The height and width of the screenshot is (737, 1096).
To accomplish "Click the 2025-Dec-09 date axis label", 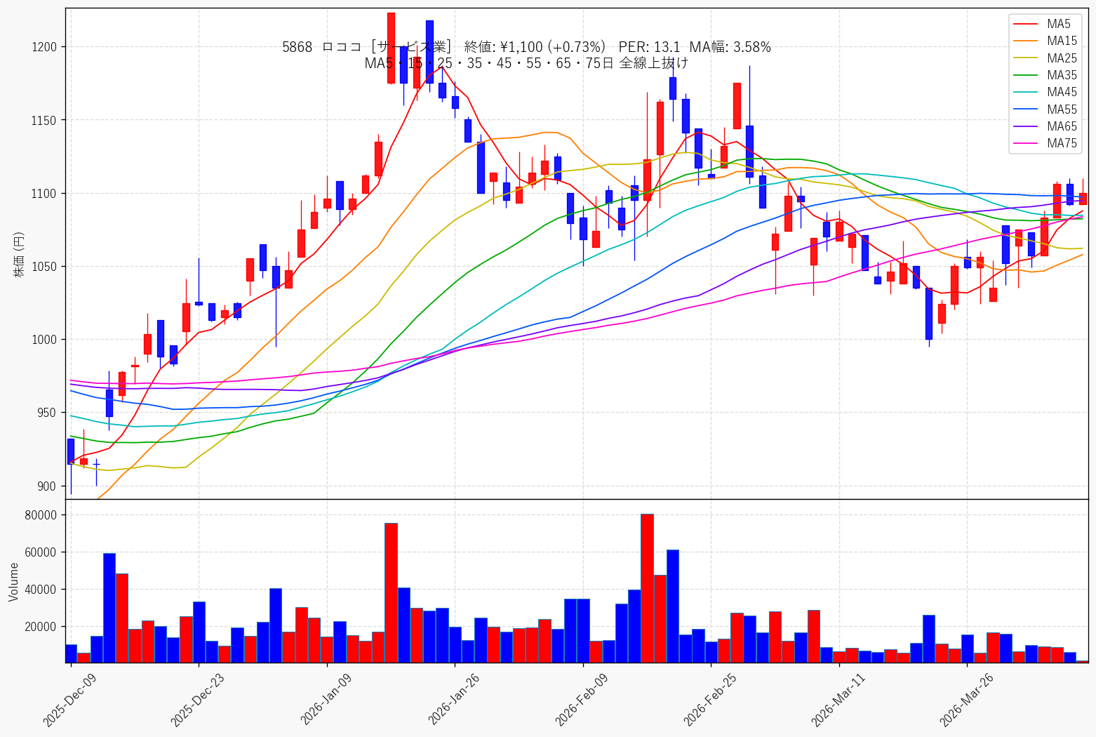I will 69,699.
